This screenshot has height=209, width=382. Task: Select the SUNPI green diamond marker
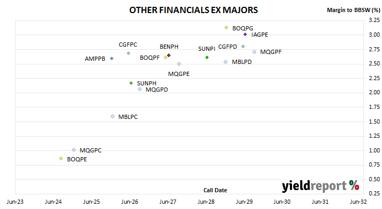[x=207, y=57]
